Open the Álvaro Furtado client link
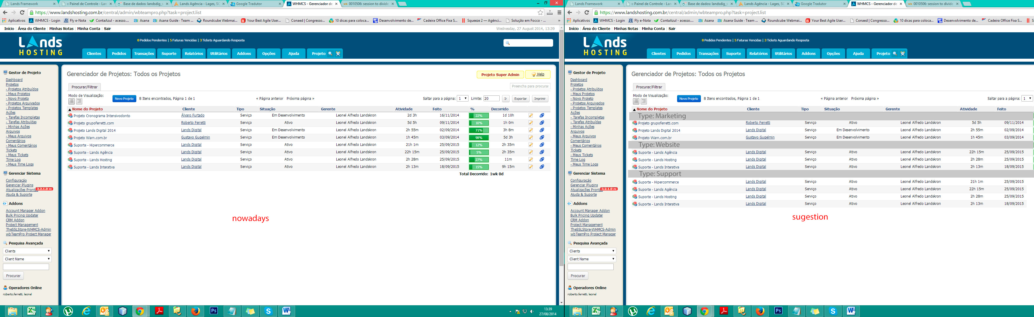Screen dimensions: 1034x317 tap(193, 116)
